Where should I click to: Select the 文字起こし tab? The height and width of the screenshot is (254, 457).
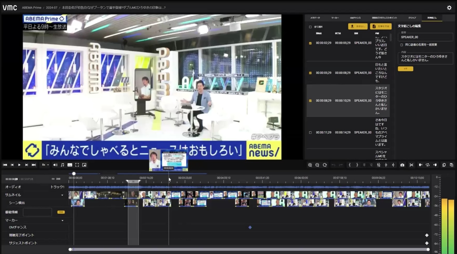pyautogui.click(x=432, y=18)
